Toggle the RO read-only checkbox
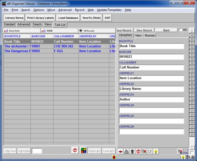197x161 pixels. (181, 30)
